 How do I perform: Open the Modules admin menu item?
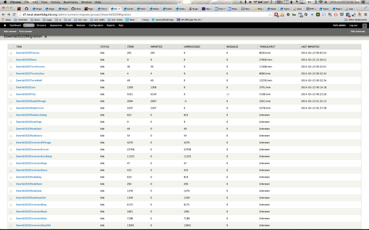click(x=81, y=25)
